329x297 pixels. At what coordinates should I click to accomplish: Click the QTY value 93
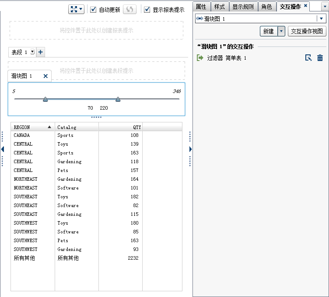tap(136, 249)
